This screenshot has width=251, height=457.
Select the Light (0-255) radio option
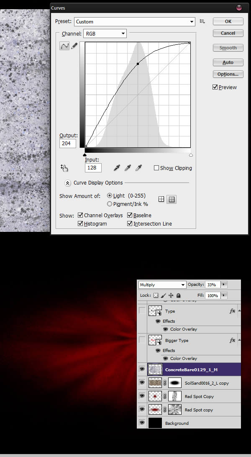[110, 195]
